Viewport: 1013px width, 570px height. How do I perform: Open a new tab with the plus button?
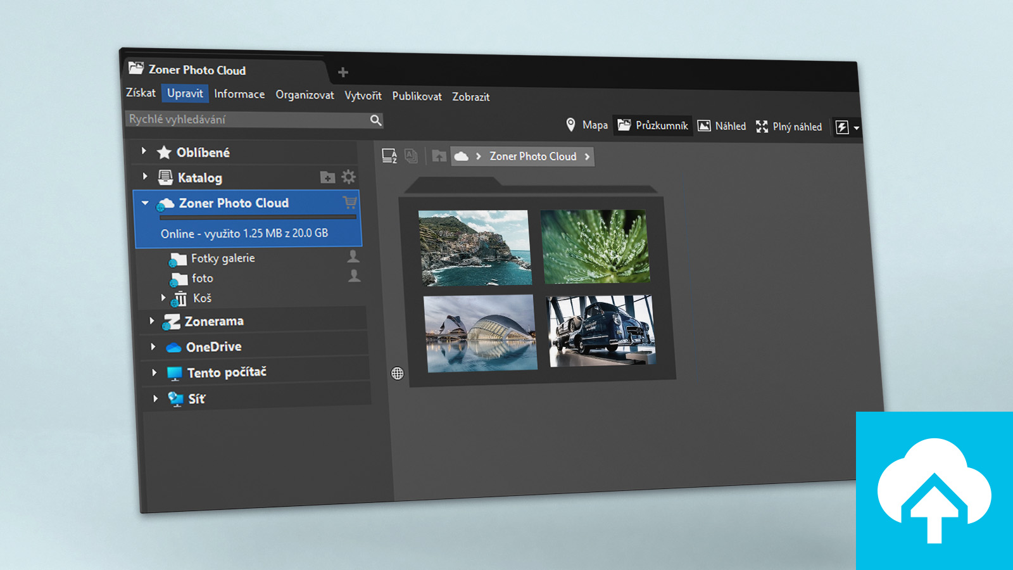click(343, 72)
